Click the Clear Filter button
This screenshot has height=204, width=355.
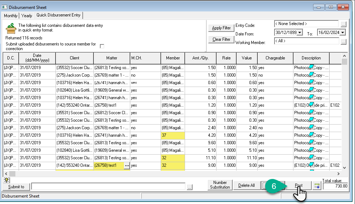221,39
